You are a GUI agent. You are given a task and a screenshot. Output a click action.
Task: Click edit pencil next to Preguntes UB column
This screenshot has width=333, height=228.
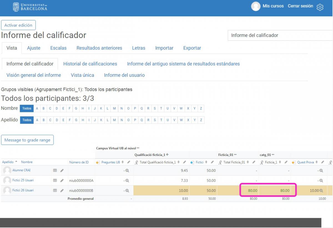tap(128, 162)
